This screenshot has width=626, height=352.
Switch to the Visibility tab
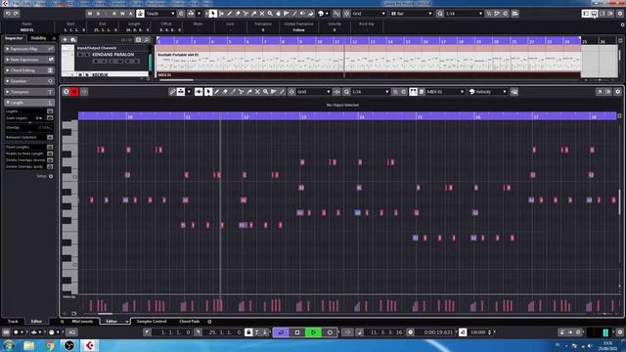(39, 38)
